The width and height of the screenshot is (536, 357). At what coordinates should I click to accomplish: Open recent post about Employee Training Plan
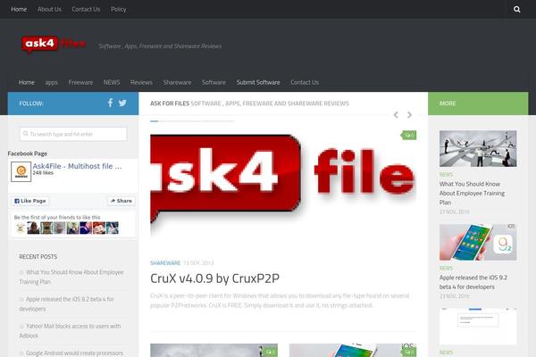(x=71, y=277)
